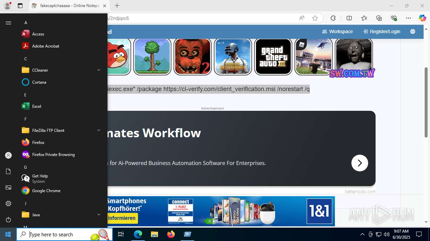
Task: Open Browser essentials icon
Action: pos(394,18)
